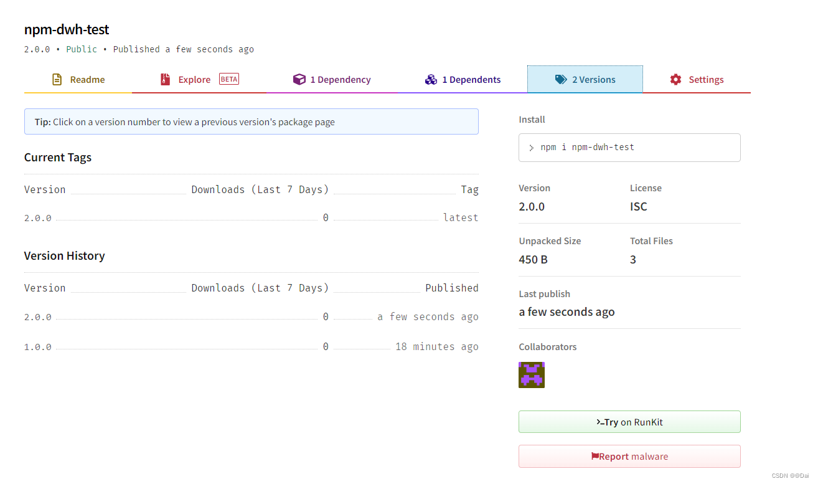Screen dimensions: 818x484
Task: Click '18 minutes ago' published time
Action: [437, 347]
